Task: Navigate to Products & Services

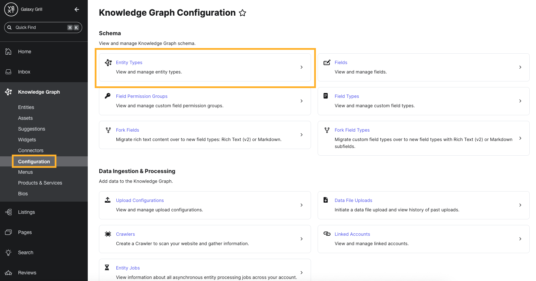Action: [40, 183]
